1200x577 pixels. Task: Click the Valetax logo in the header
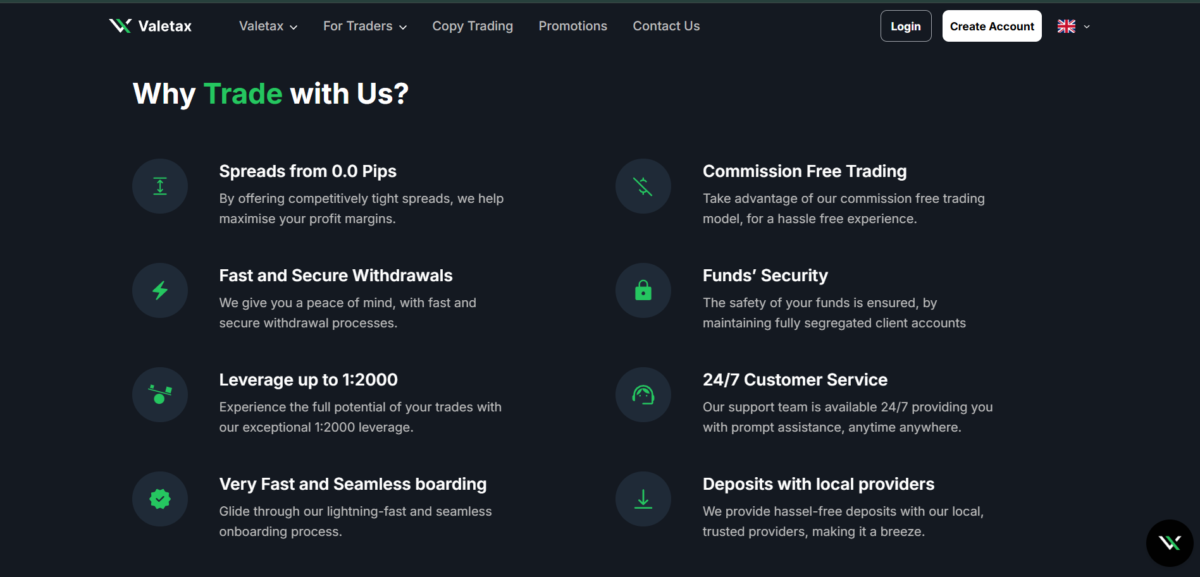(151, 26)
